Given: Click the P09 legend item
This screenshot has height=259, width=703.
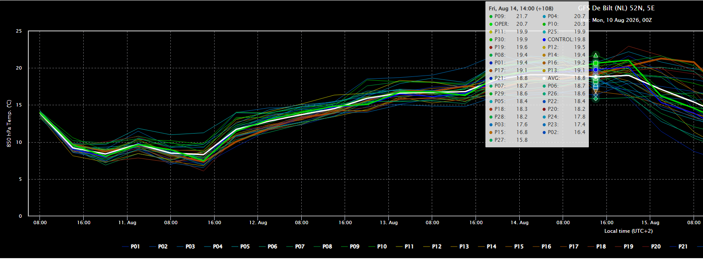Looking at the screenshot, I should coord(350,247).
